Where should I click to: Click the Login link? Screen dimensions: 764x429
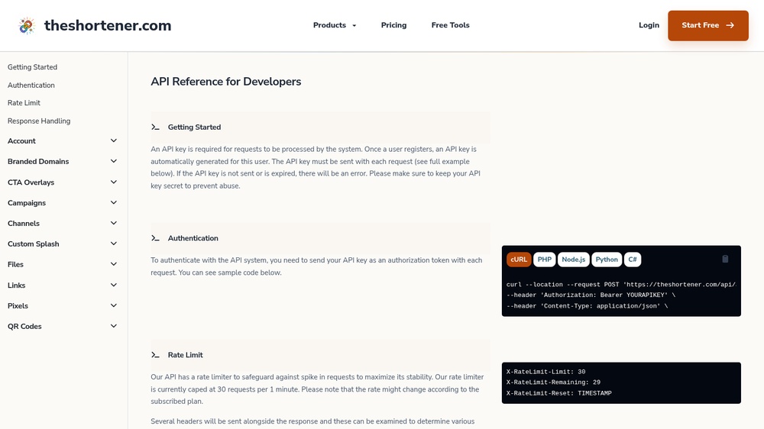pyautogui.click(x=649, y=25)
